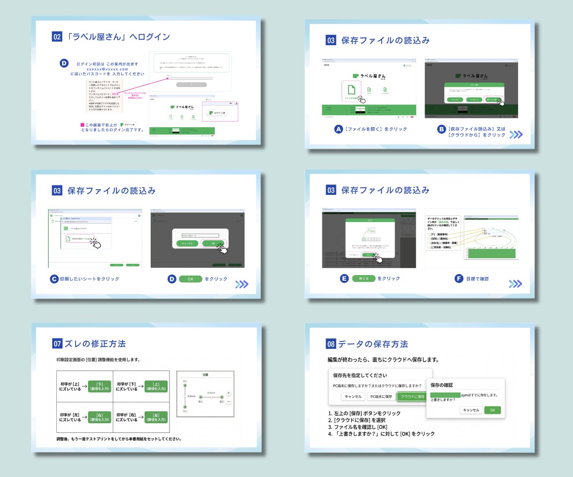Click キャンセル in the 保存の確認 dialog
The width and height of the screenshot is (573, 477).
[x=471, y=410]
